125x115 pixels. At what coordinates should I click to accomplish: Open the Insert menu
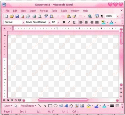[33, 11]
